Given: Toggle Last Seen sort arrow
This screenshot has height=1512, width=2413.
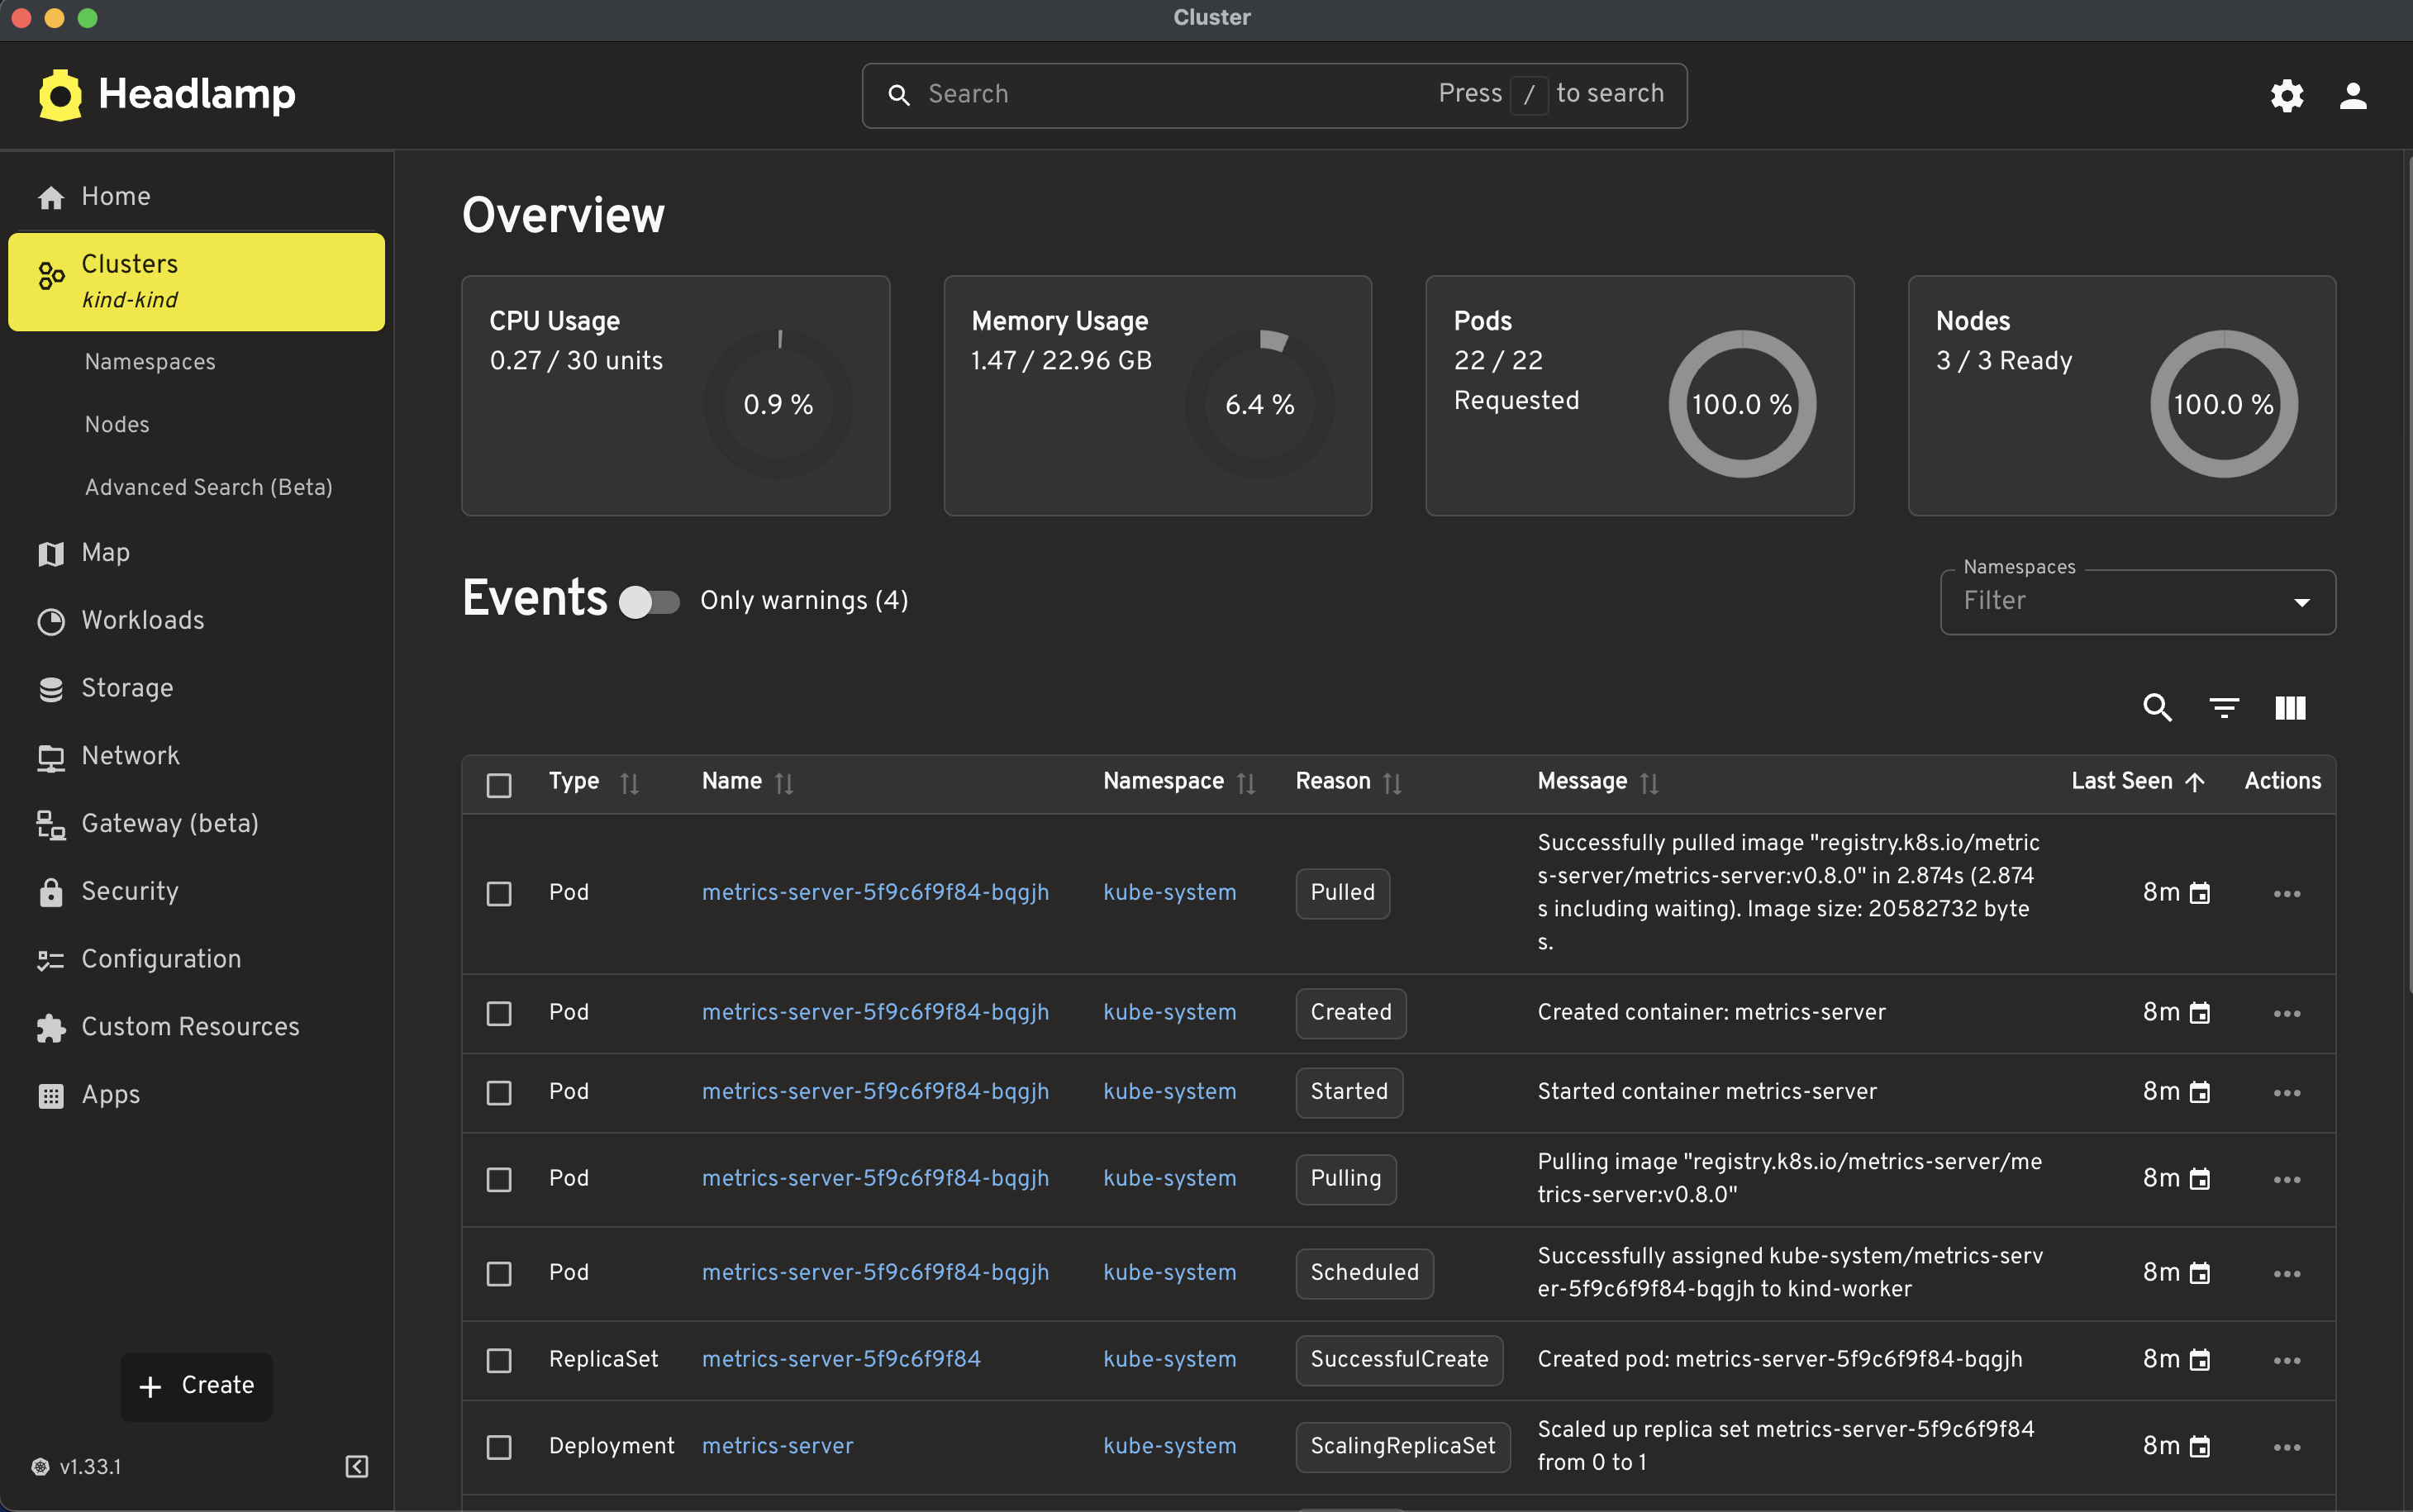Looking at the screenshot, I should coord(2195,782).
